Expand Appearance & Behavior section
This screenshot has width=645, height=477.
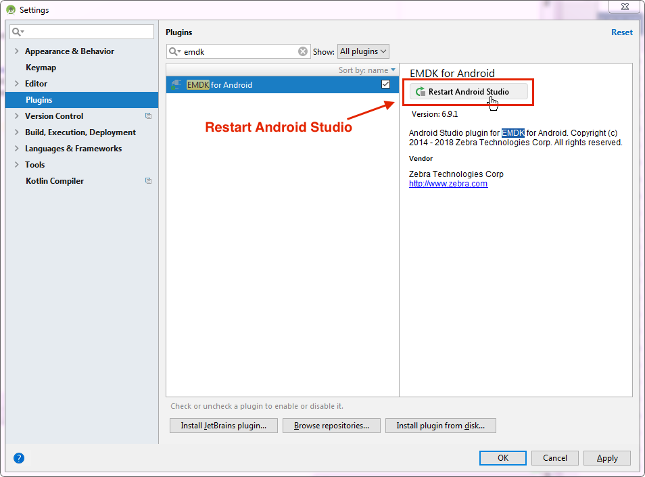coord(16,51)
